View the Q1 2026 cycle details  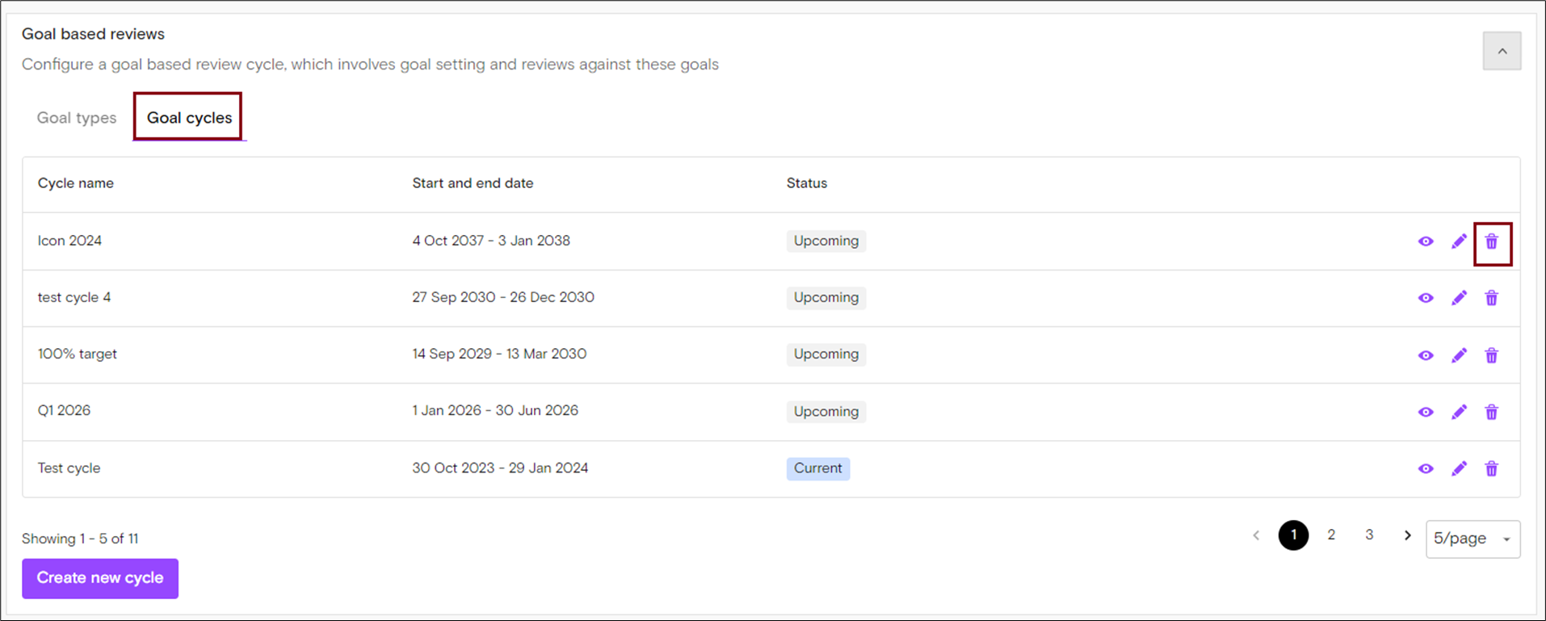coord(1426,412)
